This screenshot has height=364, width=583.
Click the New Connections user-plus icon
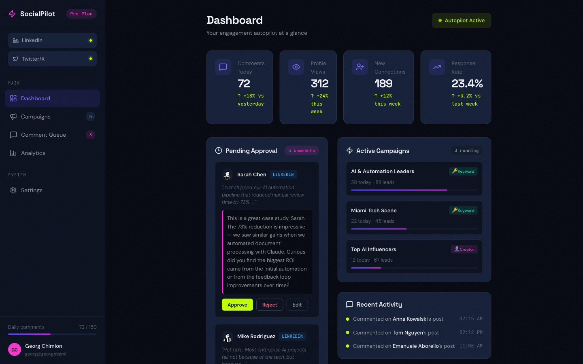coord(360,67)
